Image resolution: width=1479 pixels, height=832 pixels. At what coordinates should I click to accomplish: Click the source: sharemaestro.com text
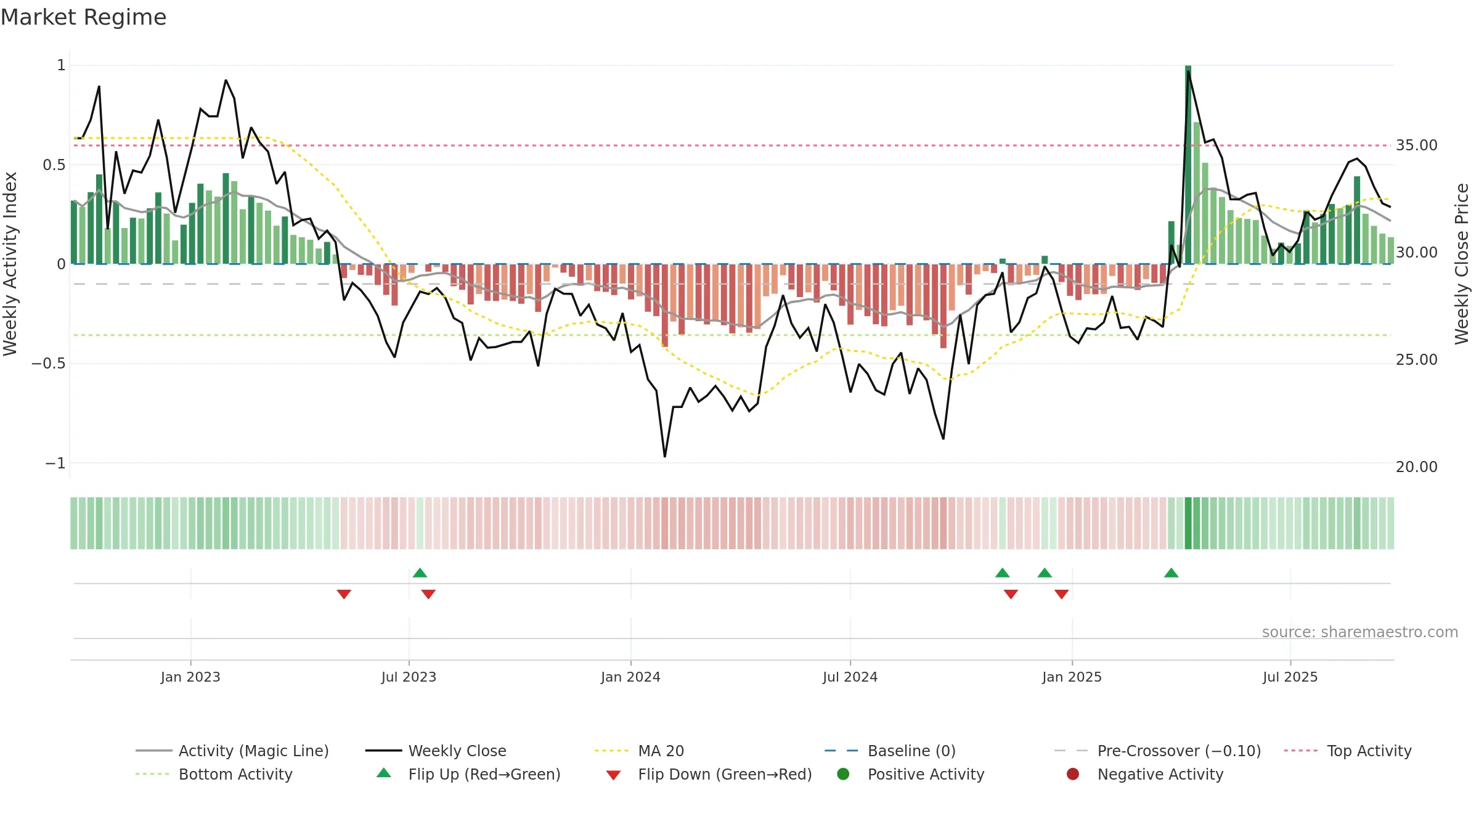click(1360, 632)
